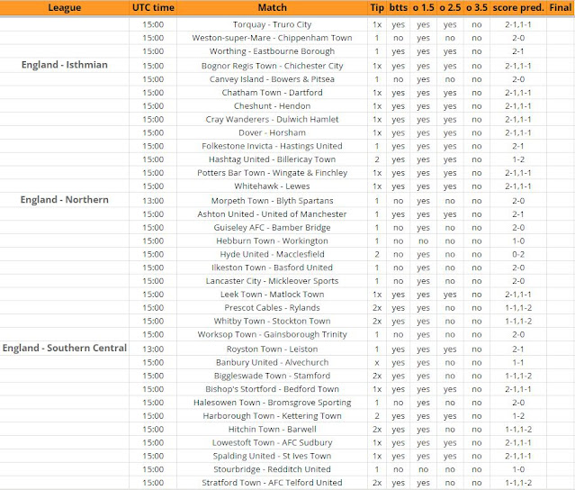Select Stratford Town - AFC Telford United match
The width and height of the screenshot is (575, 490).
(x=272, y=483)
